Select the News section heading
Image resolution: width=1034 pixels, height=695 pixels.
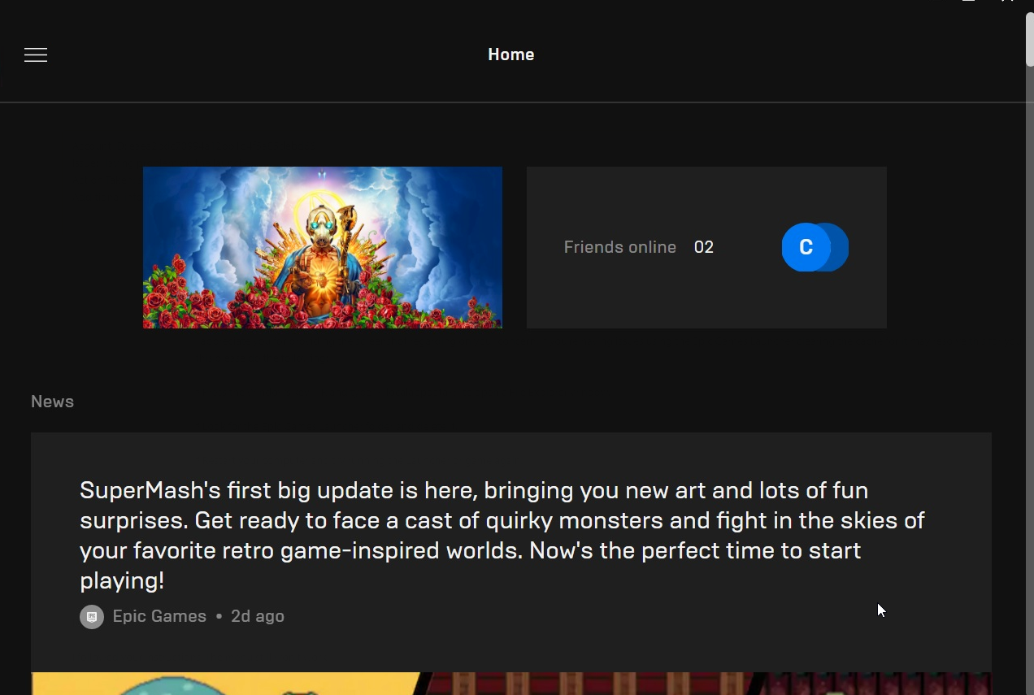coord(52,402)
